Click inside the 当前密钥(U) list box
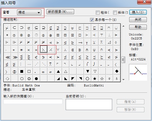 (x=89, y=104)
